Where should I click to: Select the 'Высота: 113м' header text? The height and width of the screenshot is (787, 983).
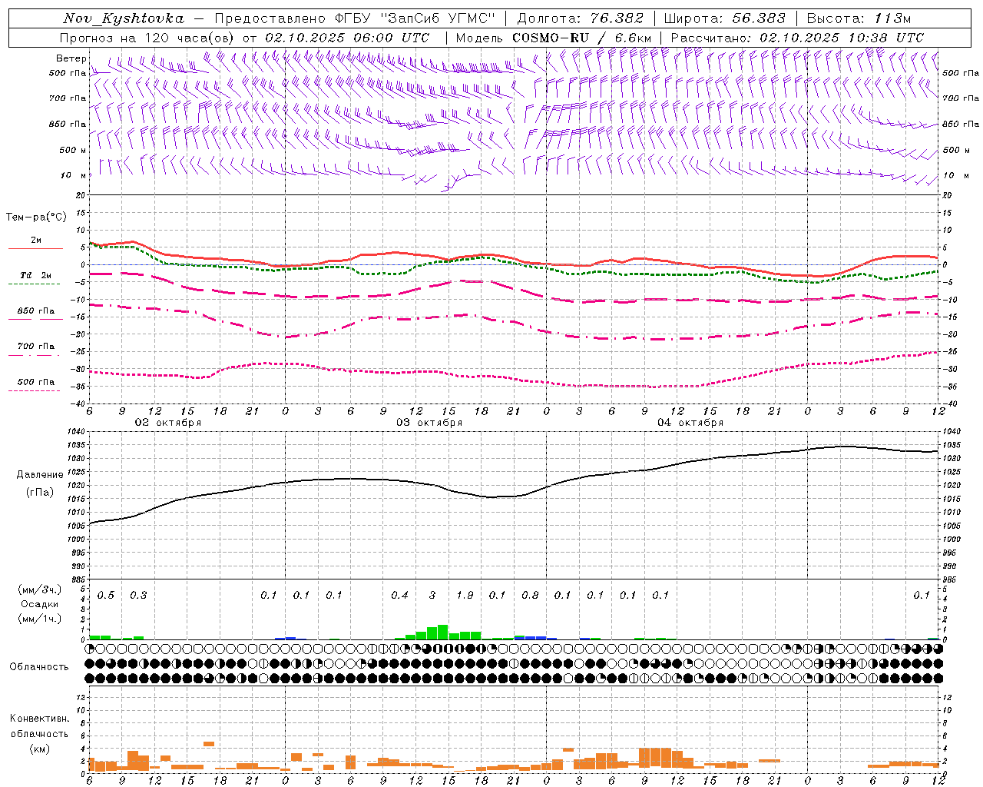point(859,18)
